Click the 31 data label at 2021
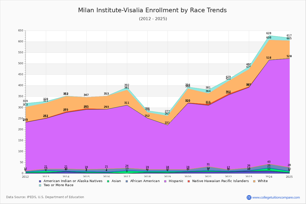The image size is (306, 204). coord(208,164)
